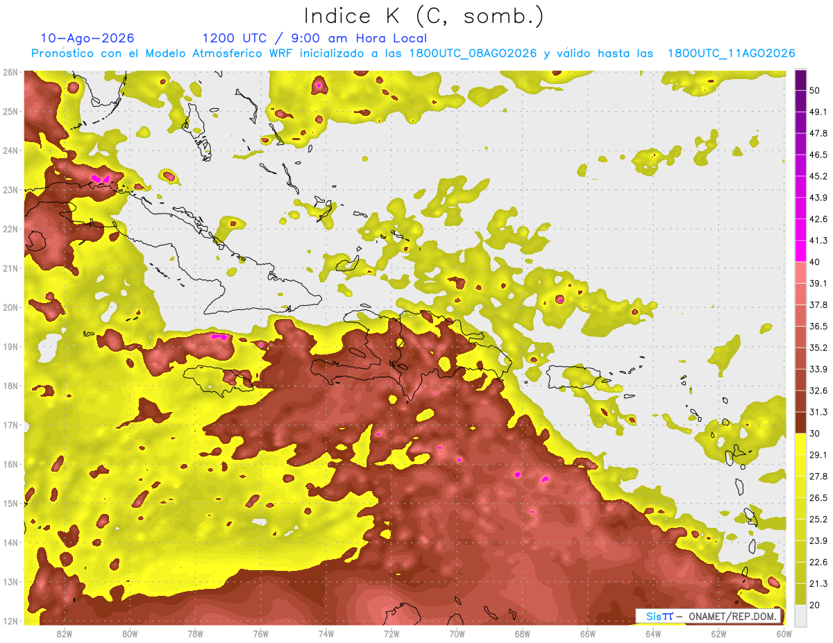Click the '17N' latitude label
This screenshot has height=643, width=833.
pyautogui.click(x=11, y=425)
